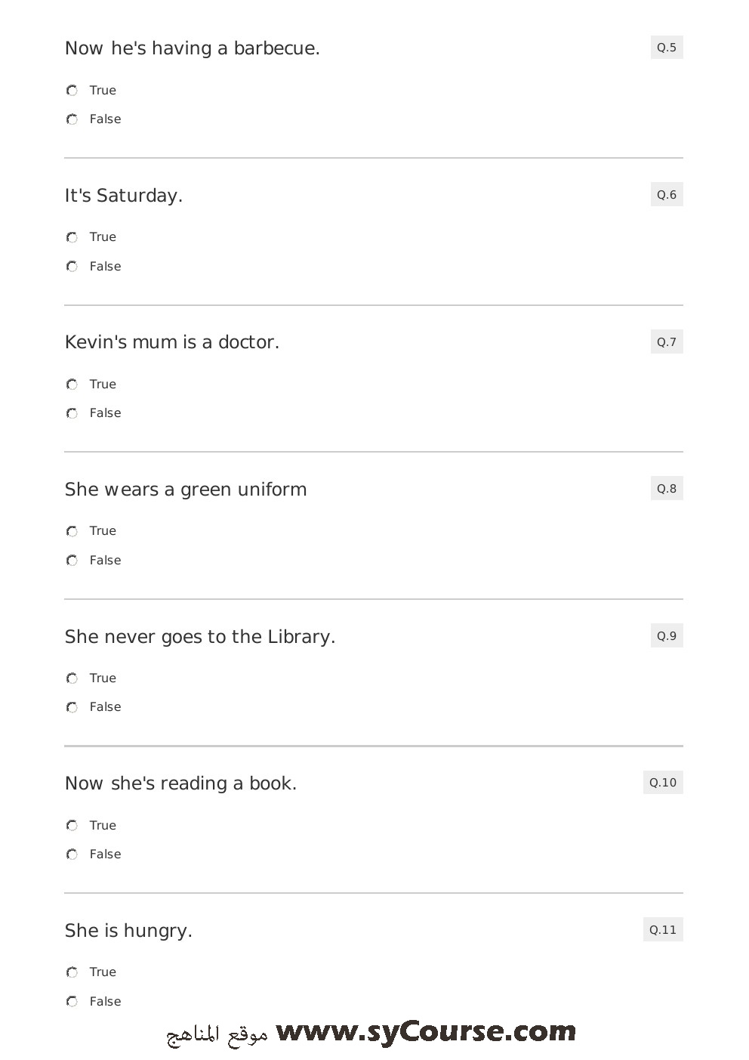749x1060 pixels.
Task: Click the Q.10 question number badge
Action: (663, 783)
